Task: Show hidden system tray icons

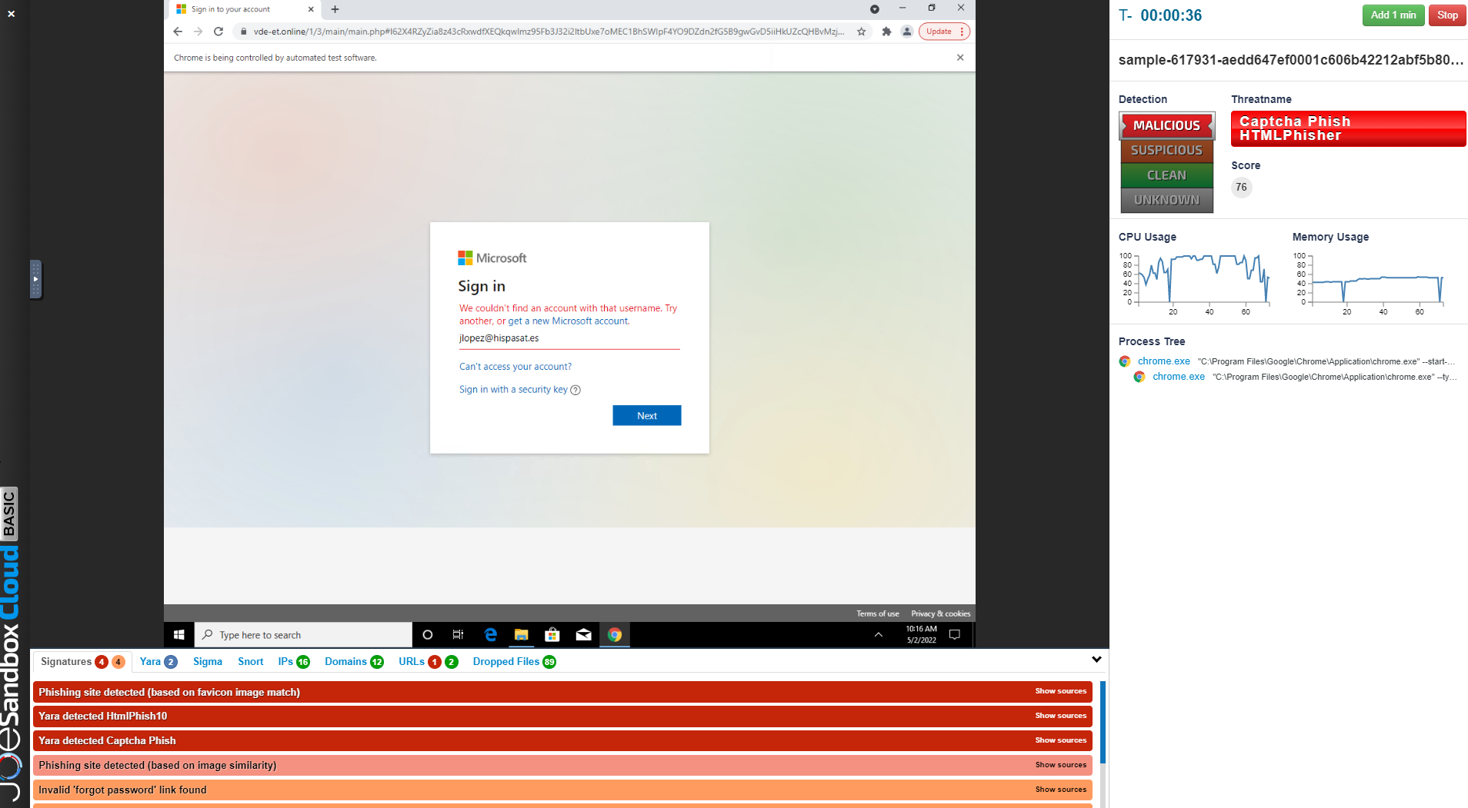Action: 878,635
